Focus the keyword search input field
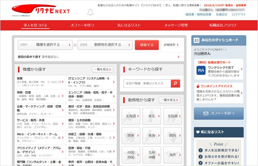258x166 pixels. pos(147,83)
